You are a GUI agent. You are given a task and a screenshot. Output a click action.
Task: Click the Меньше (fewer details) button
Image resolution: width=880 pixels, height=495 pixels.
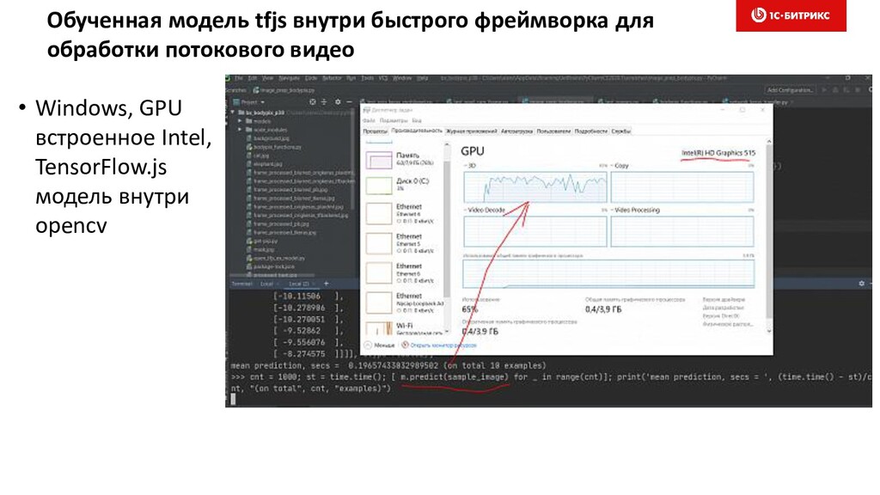[379, 345]
